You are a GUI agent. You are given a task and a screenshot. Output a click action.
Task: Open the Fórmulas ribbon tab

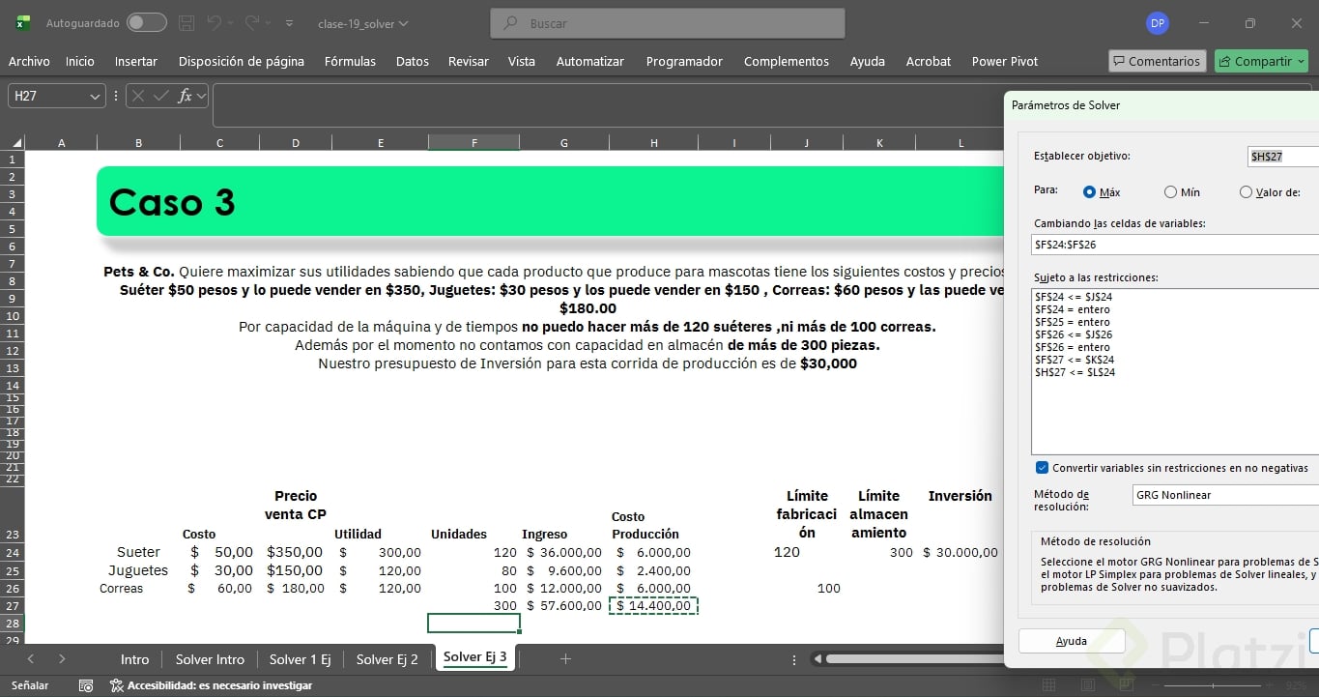(x=350, y=61)
